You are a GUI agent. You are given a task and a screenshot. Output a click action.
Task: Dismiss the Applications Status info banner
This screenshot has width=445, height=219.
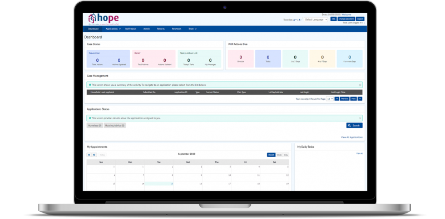click(360, 118)
